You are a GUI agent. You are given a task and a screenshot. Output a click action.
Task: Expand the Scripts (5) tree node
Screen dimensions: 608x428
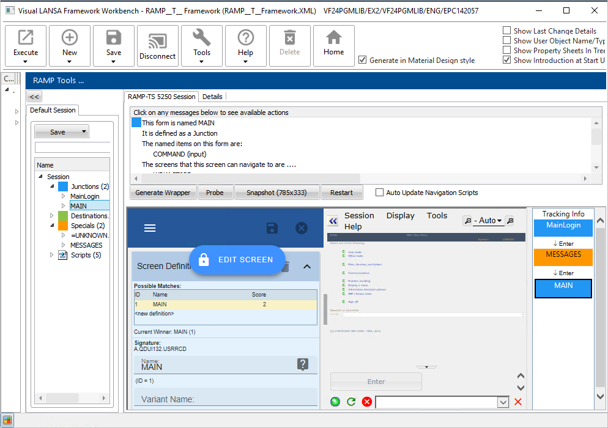(53, 255)
